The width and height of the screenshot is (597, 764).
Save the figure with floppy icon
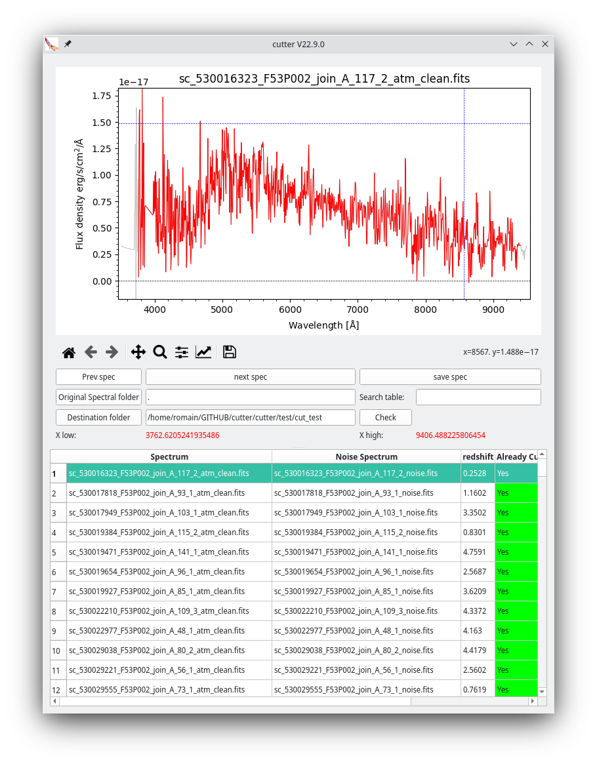[x=229, y=352]
